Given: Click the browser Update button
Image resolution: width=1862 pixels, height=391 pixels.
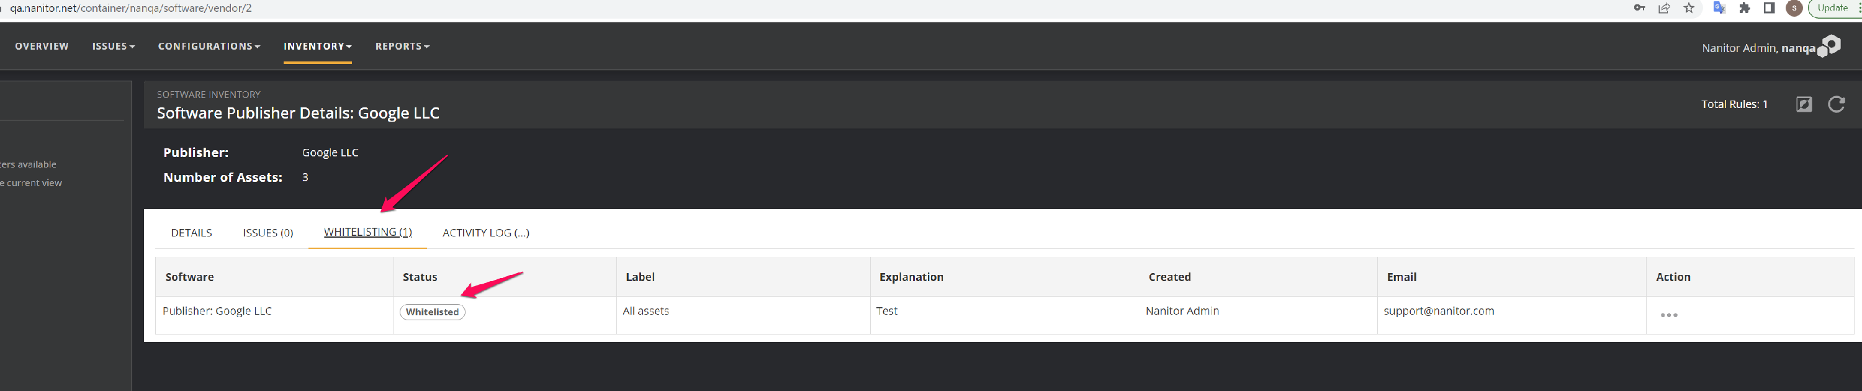Looking at the screenshot, I should click(1832, 8).
